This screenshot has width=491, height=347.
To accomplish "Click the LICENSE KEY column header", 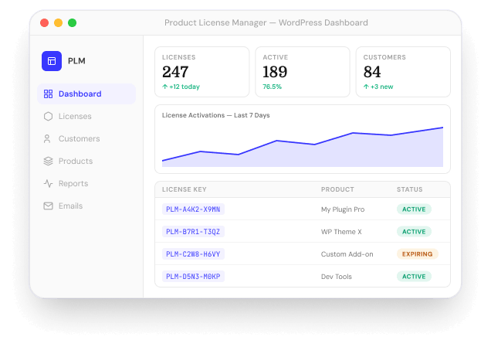I will [x=184, y=189].
